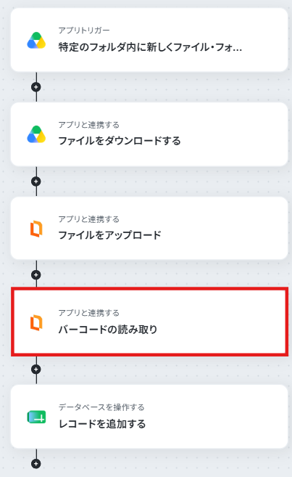Add a new step after レコードを追加する
Viewport: 292px width, 477px height.
point(36,464)
